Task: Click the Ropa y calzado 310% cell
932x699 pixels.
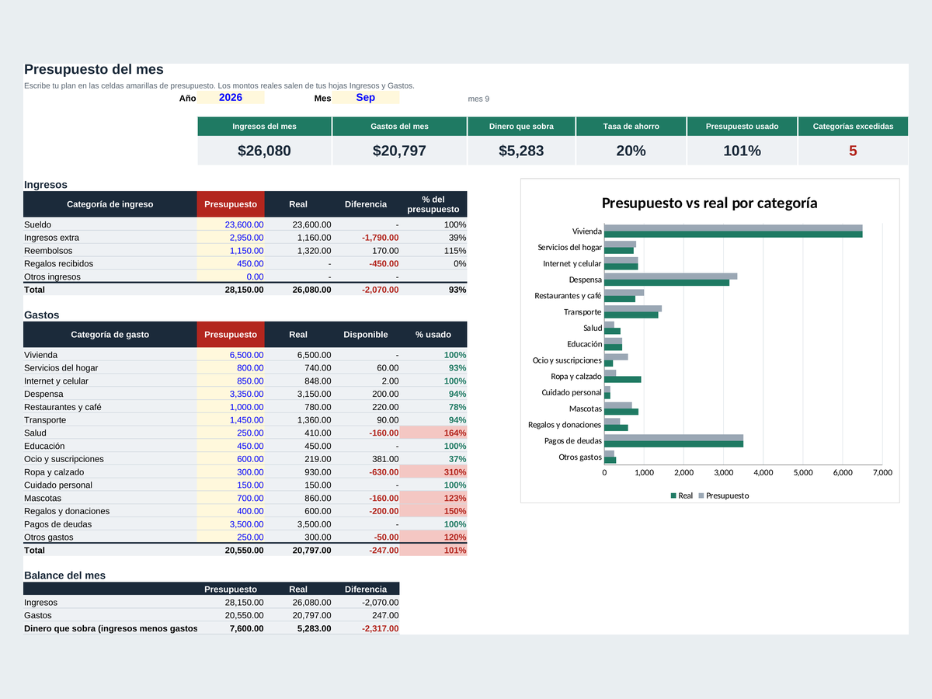Action: tap(433, 472)
